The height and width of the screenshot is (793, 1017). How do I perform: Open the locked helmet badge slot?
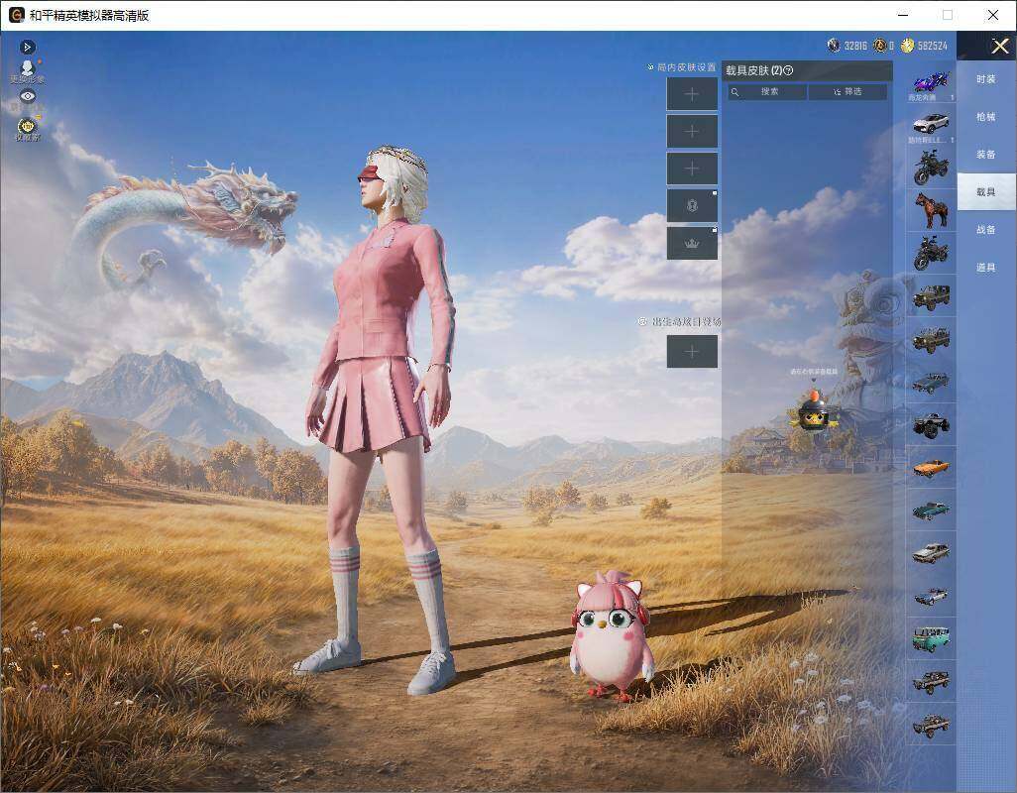(x=692, y=205)
